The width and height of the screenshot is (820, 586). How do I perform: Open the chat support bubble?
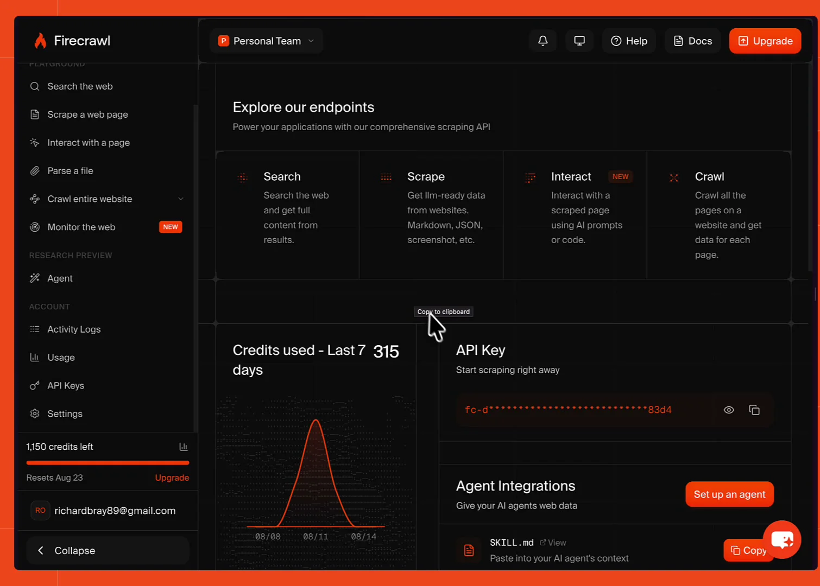tap(782, 539)
